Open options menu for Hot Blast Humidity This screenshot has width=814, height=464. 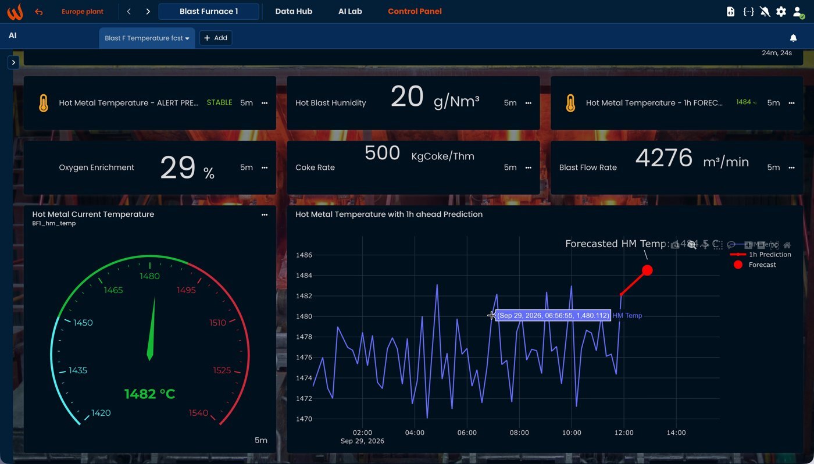[529, 103]
